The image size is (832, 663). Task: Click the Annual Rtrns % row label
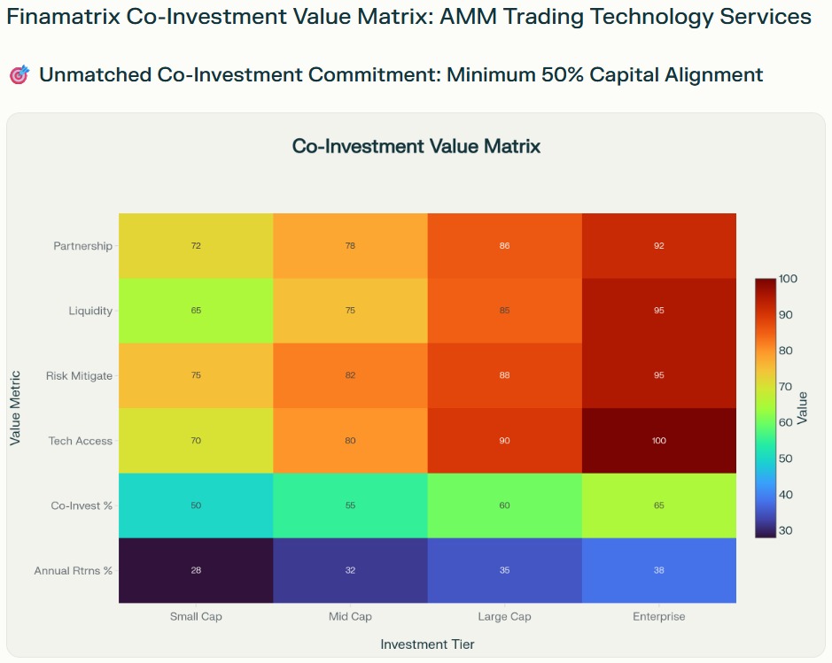pos(74,570)
